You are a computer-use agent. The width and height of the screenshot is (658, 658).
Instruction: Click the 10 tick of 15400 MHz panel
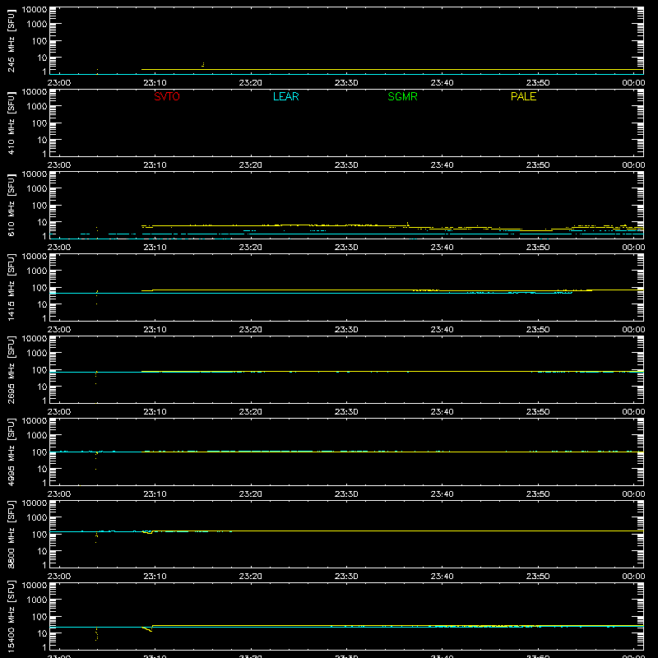(42, 633)
